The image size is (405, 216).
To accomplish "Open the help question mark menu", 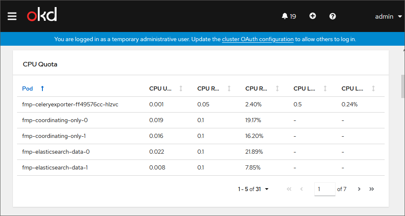I will (333, 16).
